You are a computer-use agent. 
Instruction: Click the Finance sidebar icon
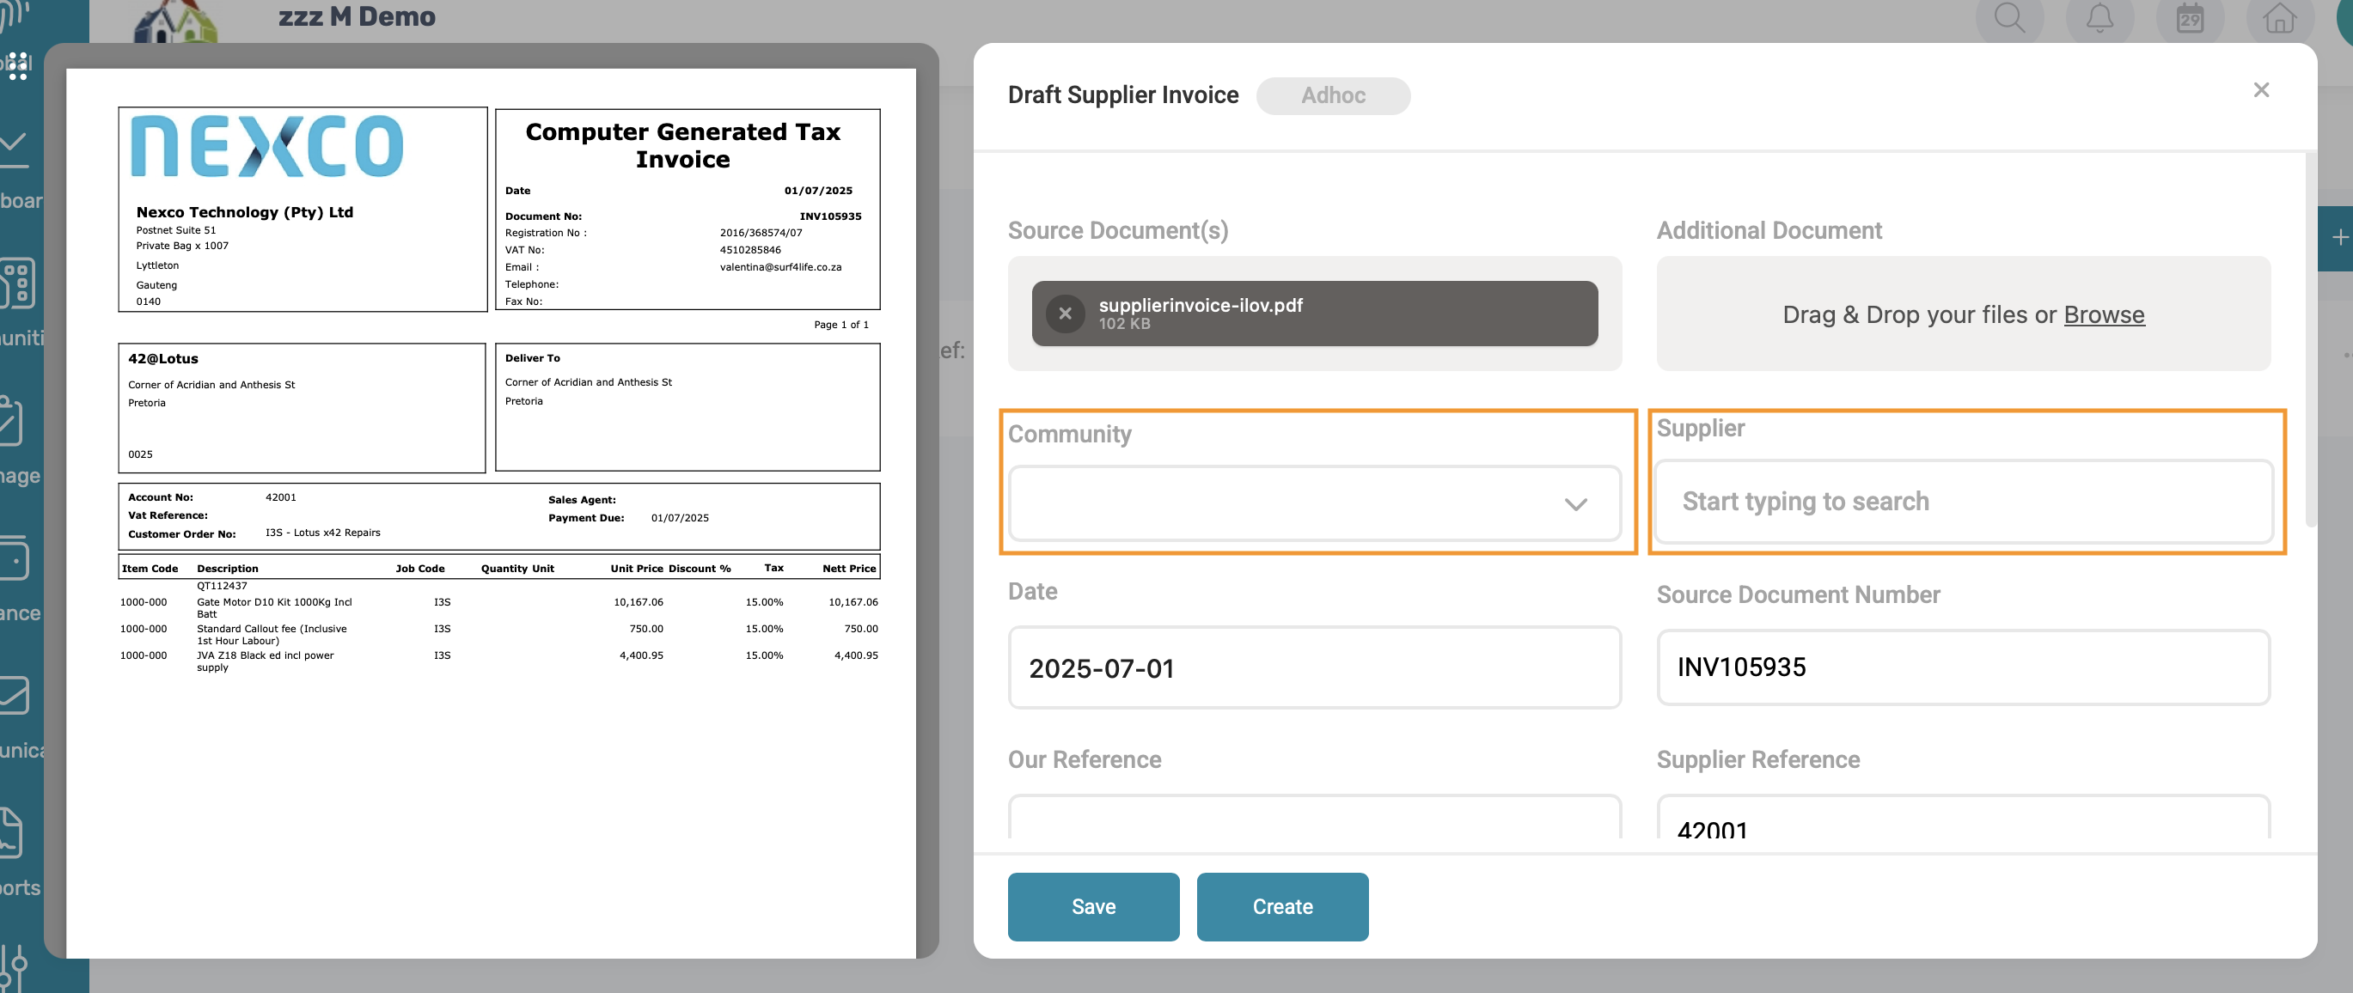pos(15,558)
